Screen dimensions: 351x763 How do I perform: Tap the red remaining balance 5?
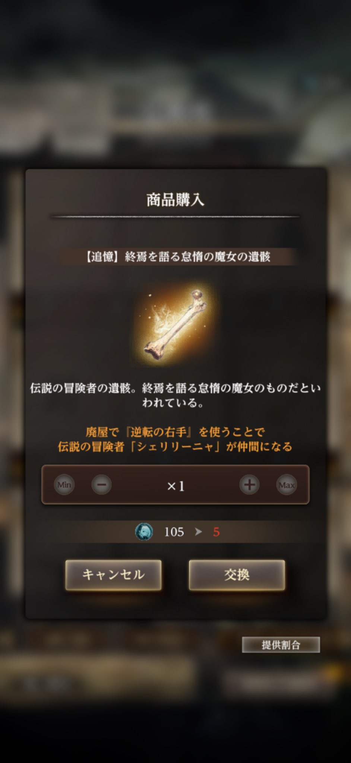216,532
